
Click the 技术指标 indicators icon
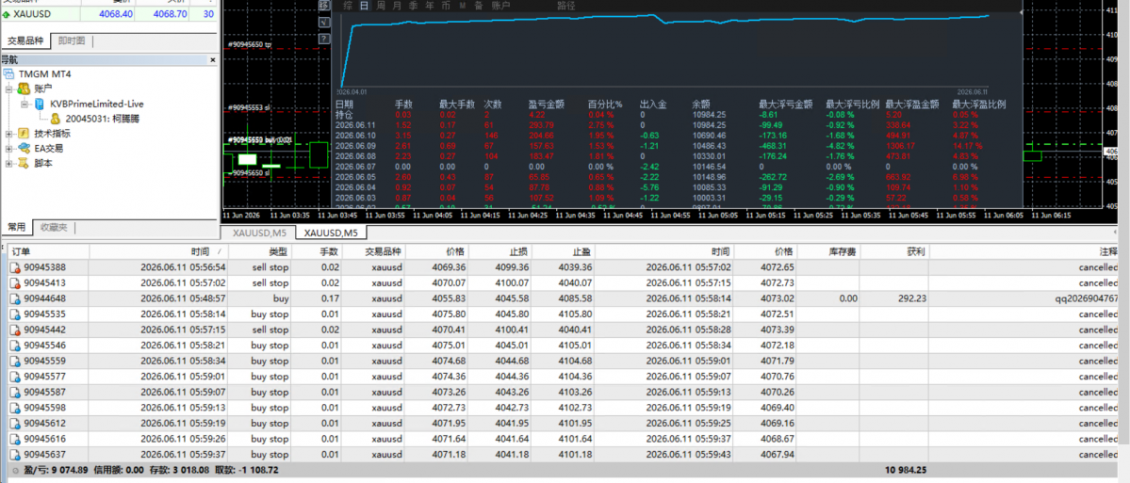(x=23, y=134)
